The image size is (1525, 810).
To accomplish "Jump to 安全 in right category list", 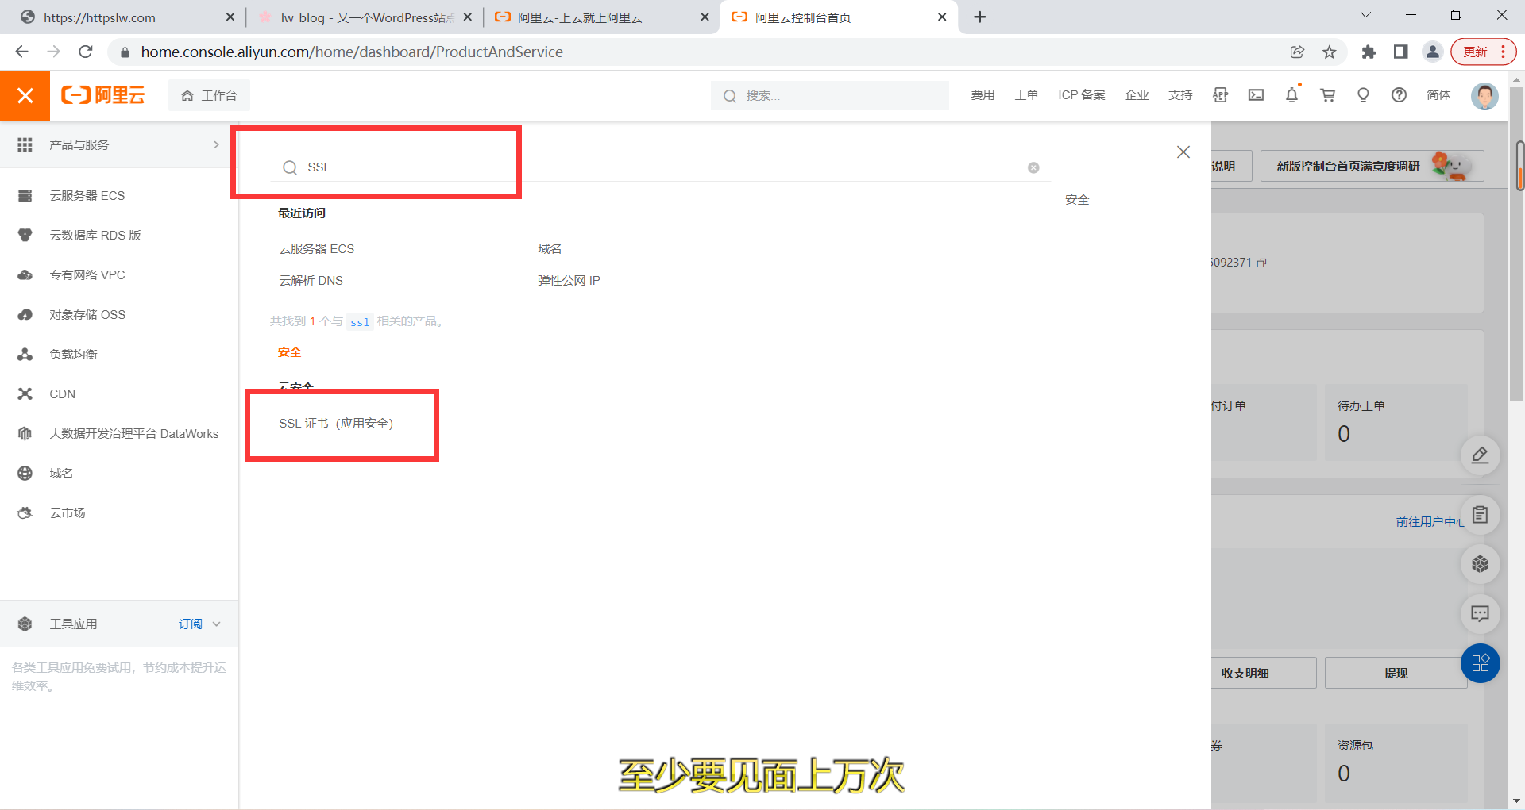I will point(1077,199).
